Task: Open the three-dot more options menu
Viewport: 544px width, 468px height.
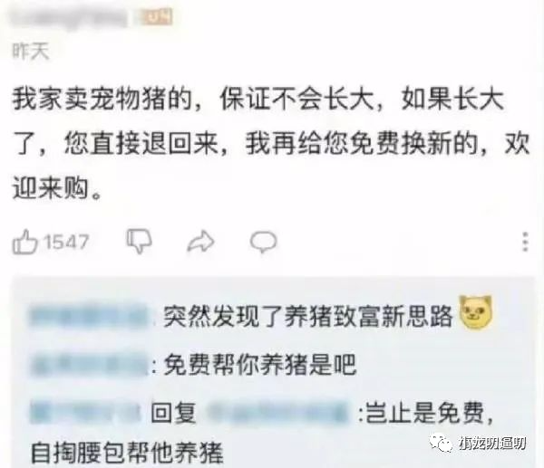Action: coord(525,242)
